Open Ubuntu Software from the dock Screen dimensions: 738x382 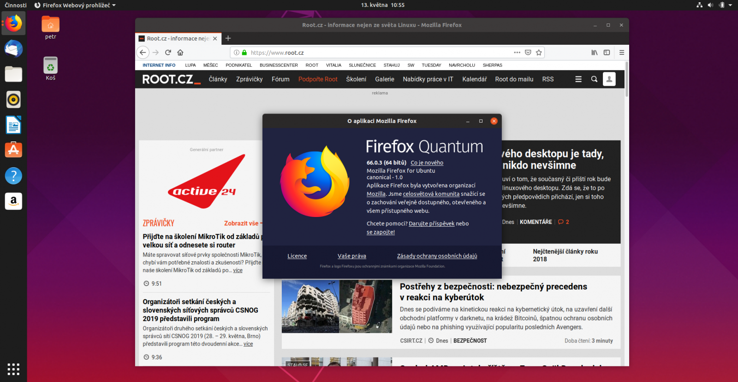click(x=13, y=150)
